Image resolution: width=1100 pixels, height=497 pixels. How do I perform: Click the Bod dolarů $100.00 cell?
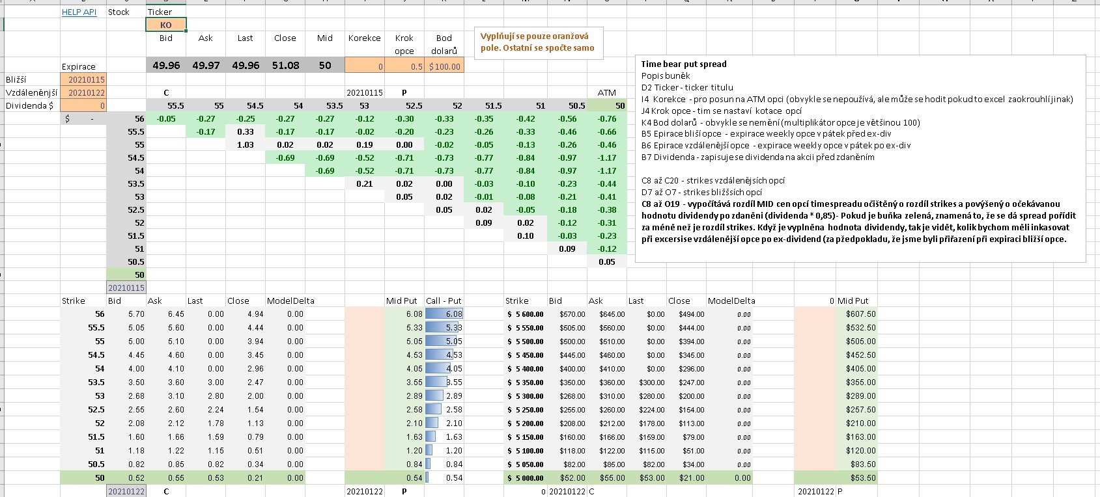pos(444,66)
